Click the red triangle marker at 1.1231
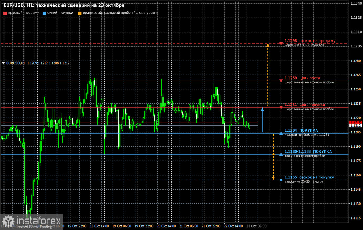The height and width of the screenshot is (230, 363). tap(281, 107)
